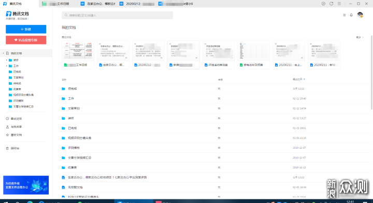Click the 新建 (New) blue button
Screen dimensions: 373x203
(26, 29)
